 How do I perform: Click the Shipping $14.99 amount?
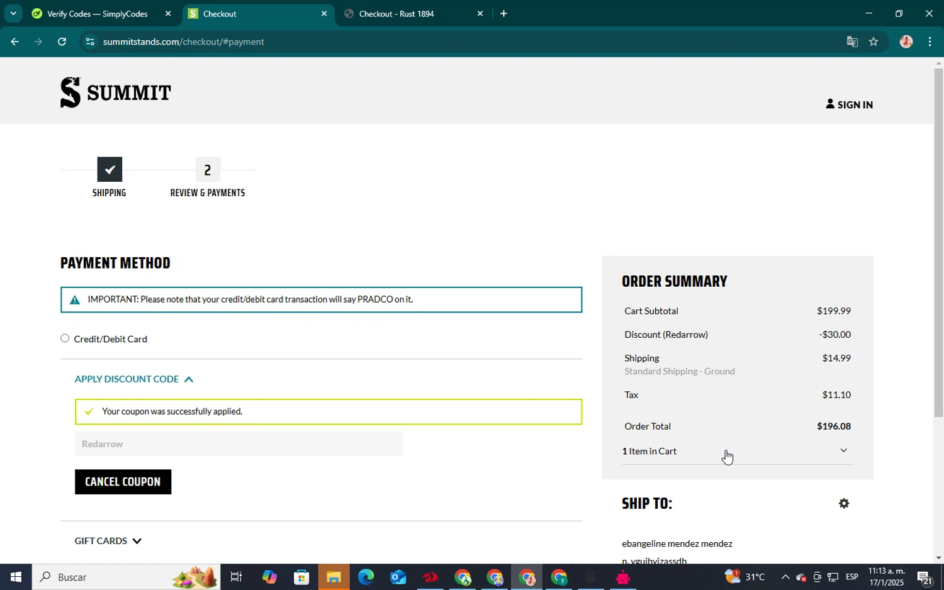pyautogui.click(x=836, y=358)
